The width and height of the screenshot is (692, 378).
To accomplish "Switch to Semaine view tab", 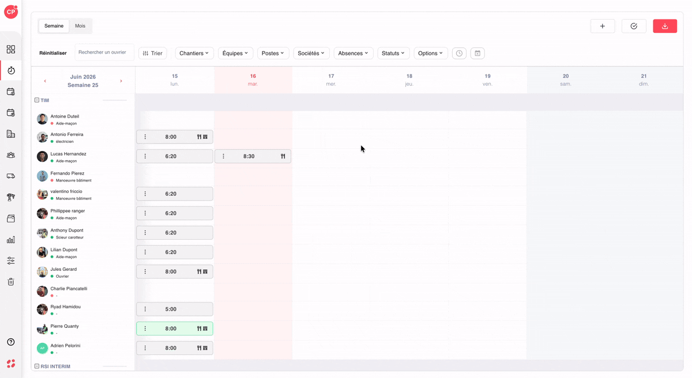I will pos(54,26).
